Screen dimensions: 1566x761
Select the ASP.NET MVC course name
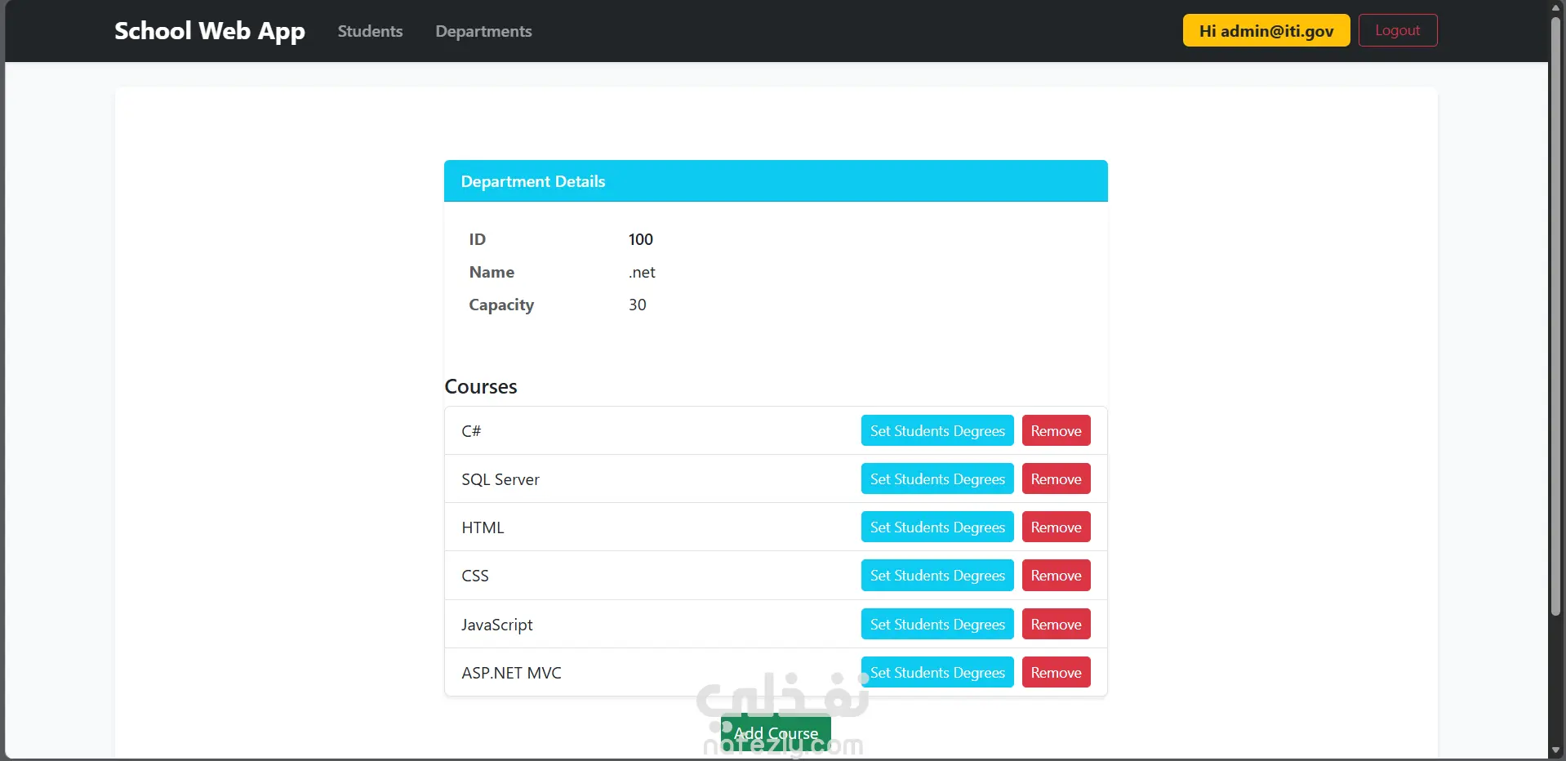pyautogui.click(x=511, y=673)
